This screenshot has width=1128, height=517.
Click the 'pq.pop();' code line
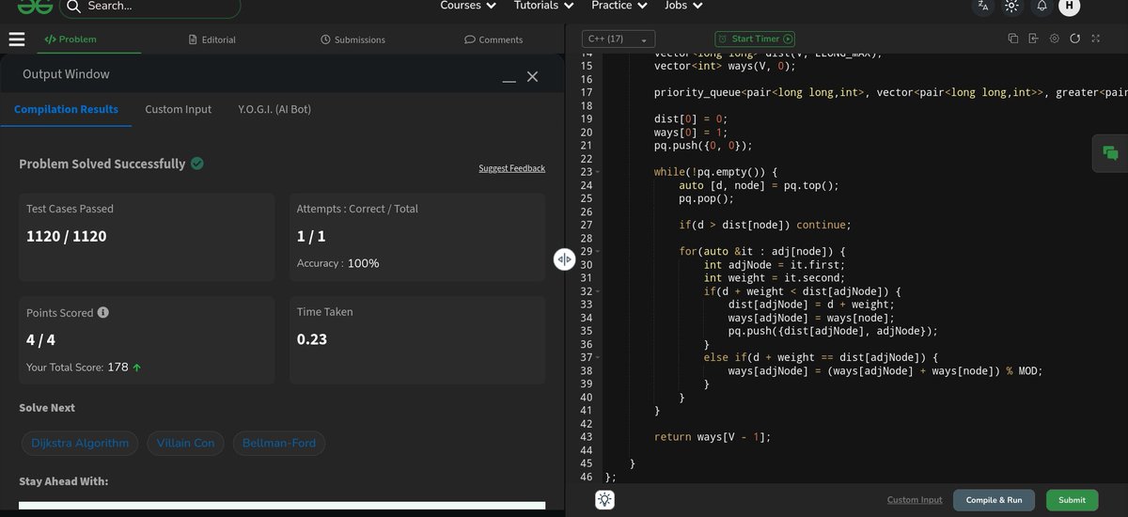click(x=706, y=198)
